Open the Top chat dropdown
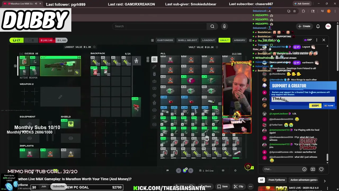The height and width of the screenshot is (191, 339). click(269, 40)
